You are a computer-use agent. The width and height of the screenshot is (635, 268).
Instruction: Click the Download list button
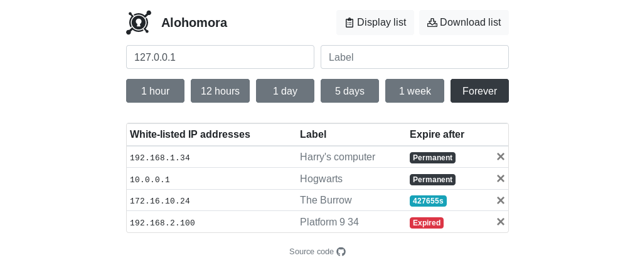(x=464, y=23)
